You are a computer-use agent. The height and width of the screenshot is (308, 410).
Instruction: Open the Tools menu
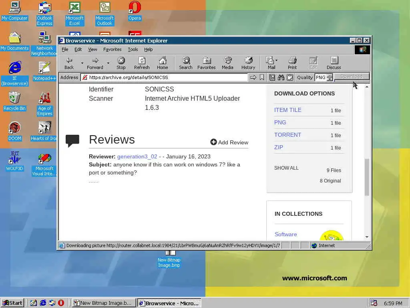(x=133, y=49)
